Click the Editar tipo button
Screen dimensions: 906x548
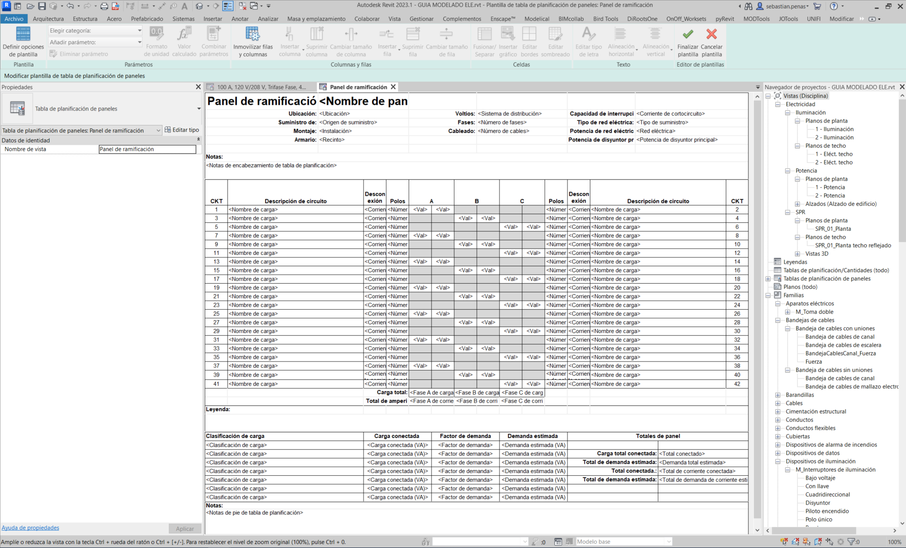point(182,130)
